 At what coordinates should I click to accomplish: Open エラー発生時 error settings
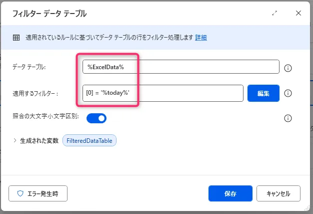pyautogui.click(x=38, y=193)
